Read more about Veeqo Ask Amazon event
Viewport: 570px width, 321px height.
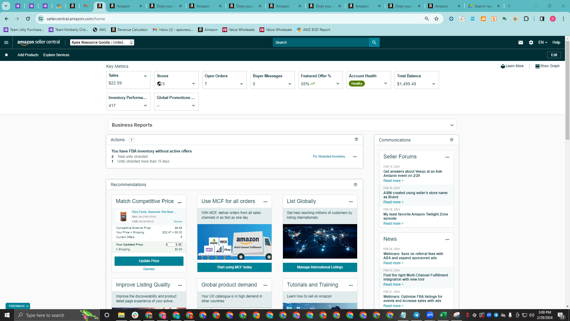point(393,181)
